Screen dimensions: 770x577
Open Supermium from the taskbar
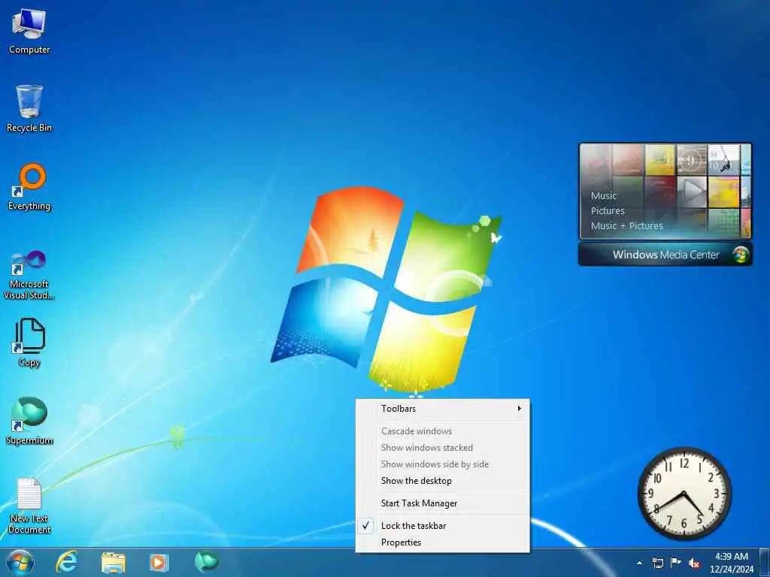206,562
